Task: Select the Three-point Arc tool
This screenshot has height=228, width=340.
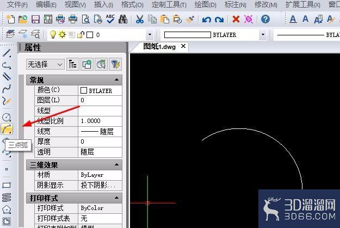Action: 7,129
